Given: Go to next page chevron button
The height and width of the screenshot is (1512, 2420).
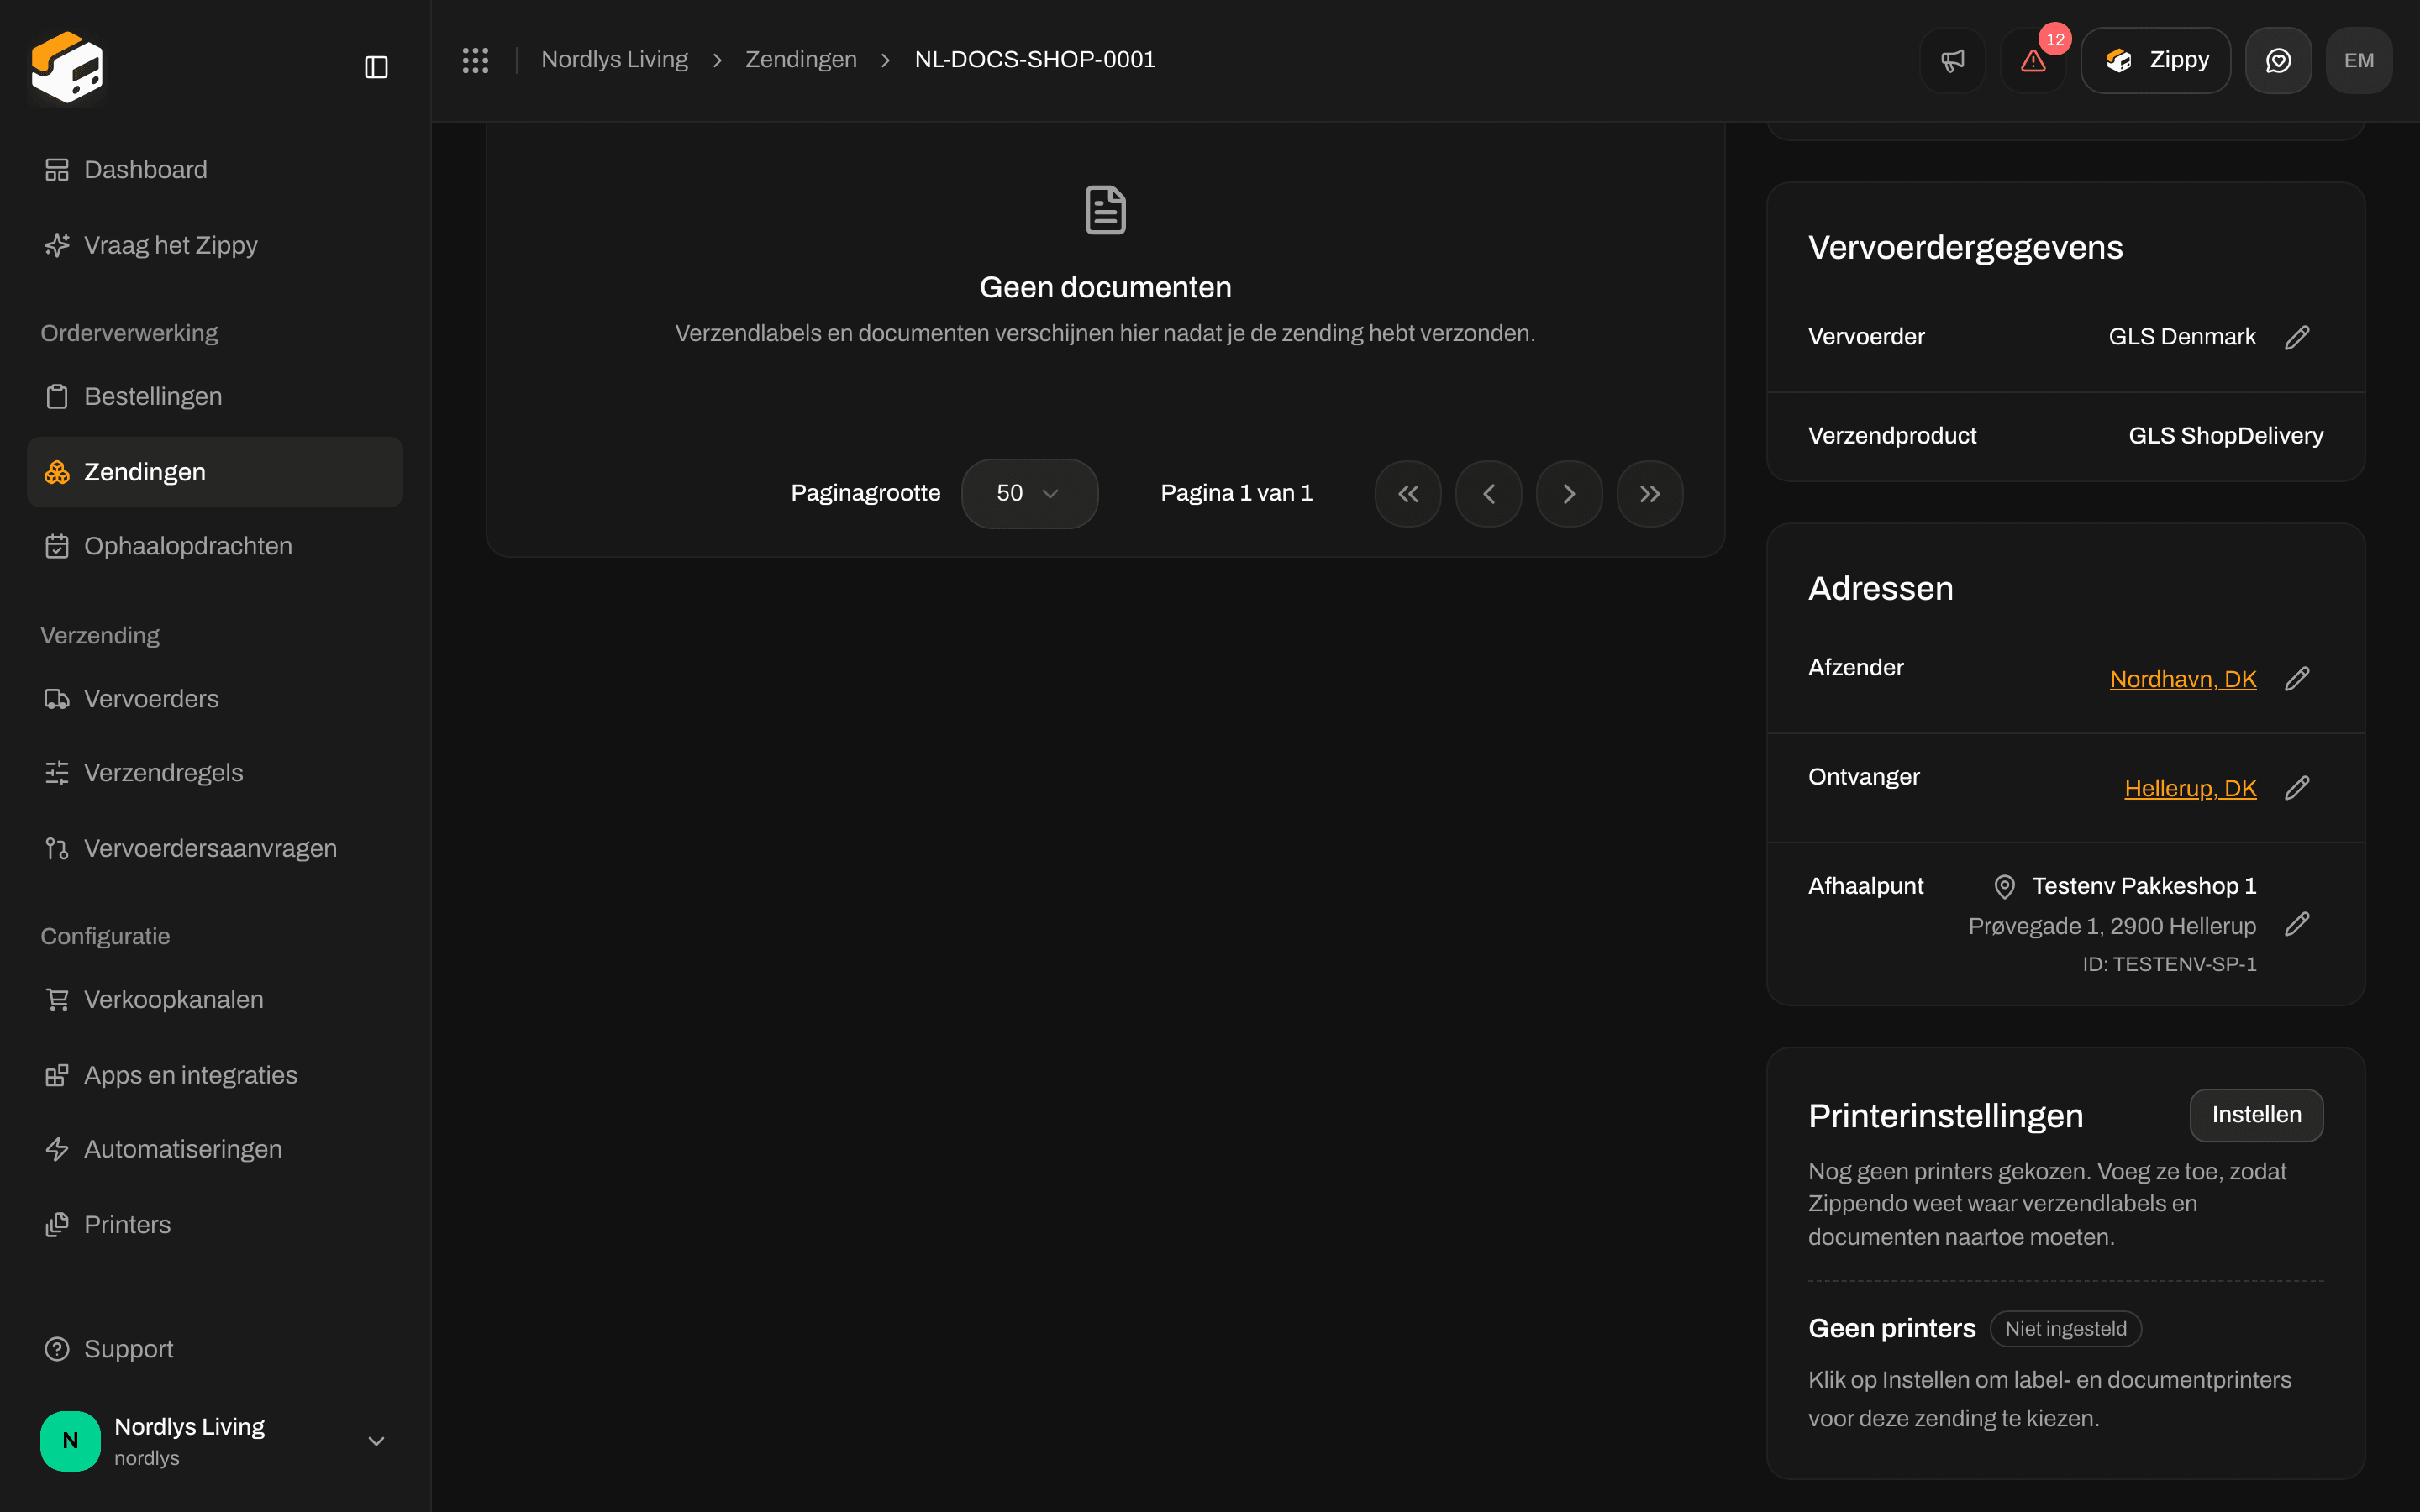Looking at the screenshot, I should (x=1569, y=493).
